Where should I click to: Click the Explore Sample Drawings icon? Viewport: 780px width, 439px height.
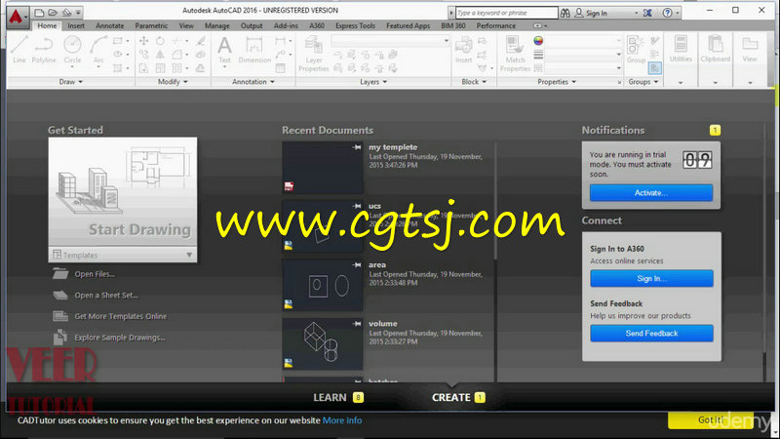tap(60, 337)
